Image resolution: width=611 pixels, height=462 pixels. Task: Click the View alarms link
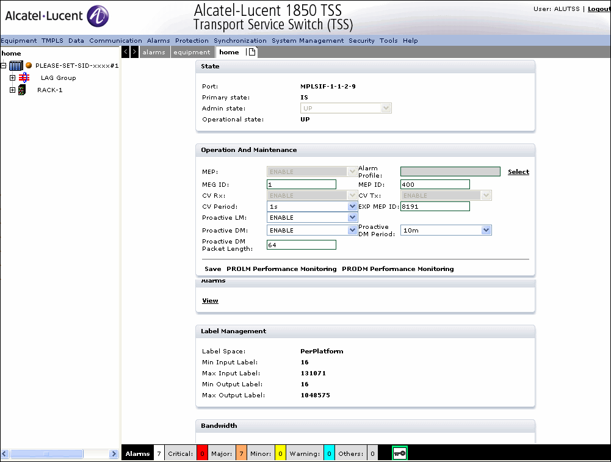pos(210,301)
